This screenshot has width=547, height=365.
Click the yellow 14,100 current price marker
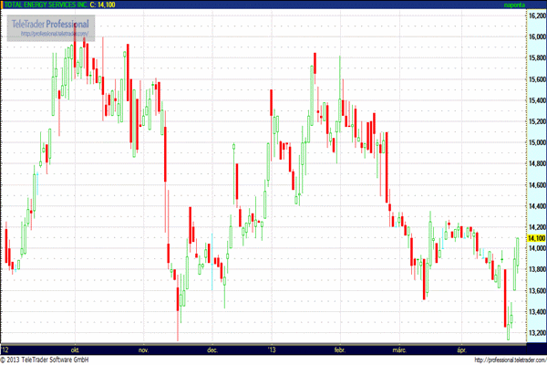[x=536, y=238]
